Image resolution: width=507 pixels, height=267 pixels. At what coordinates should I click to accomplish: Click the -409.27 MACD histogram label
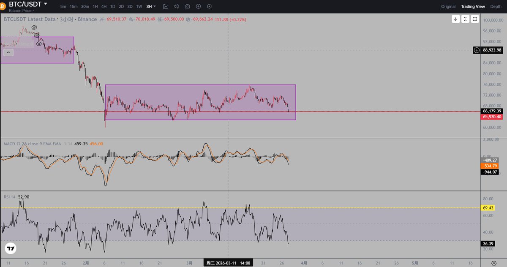point(490,160)
